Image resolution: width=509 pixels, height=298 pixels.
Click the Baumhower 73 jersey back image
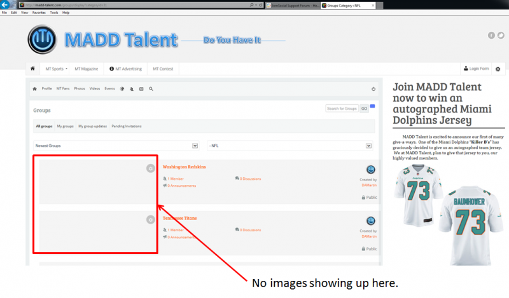pyautogui.click(x=470, y=226)
